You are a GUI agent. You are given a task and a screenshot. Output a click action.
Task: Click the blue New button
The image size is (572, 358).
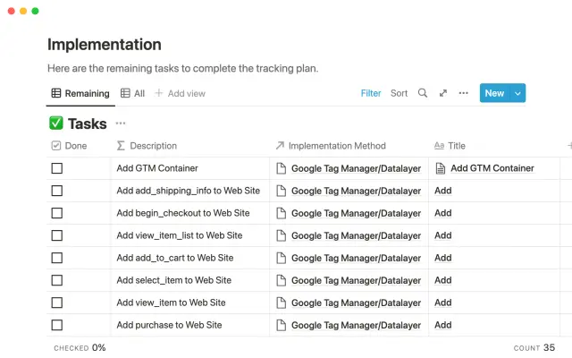coord(494,93)
